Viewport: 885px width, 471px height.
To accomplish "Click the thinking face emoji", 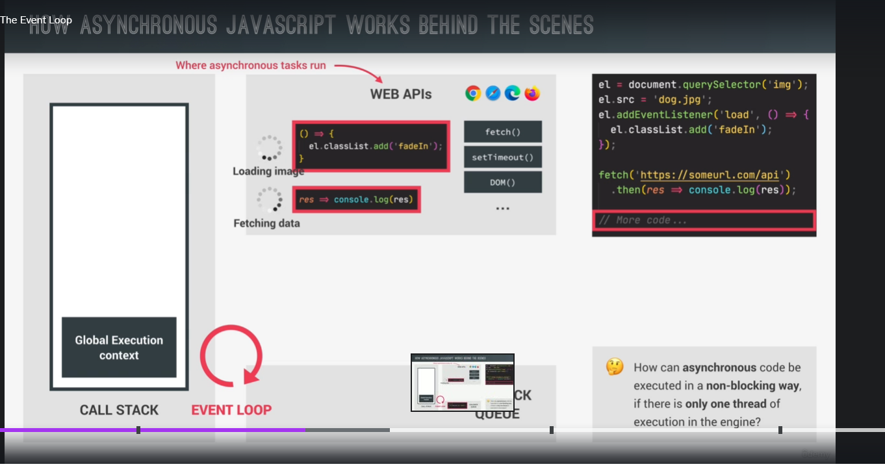I will point(614,367).
